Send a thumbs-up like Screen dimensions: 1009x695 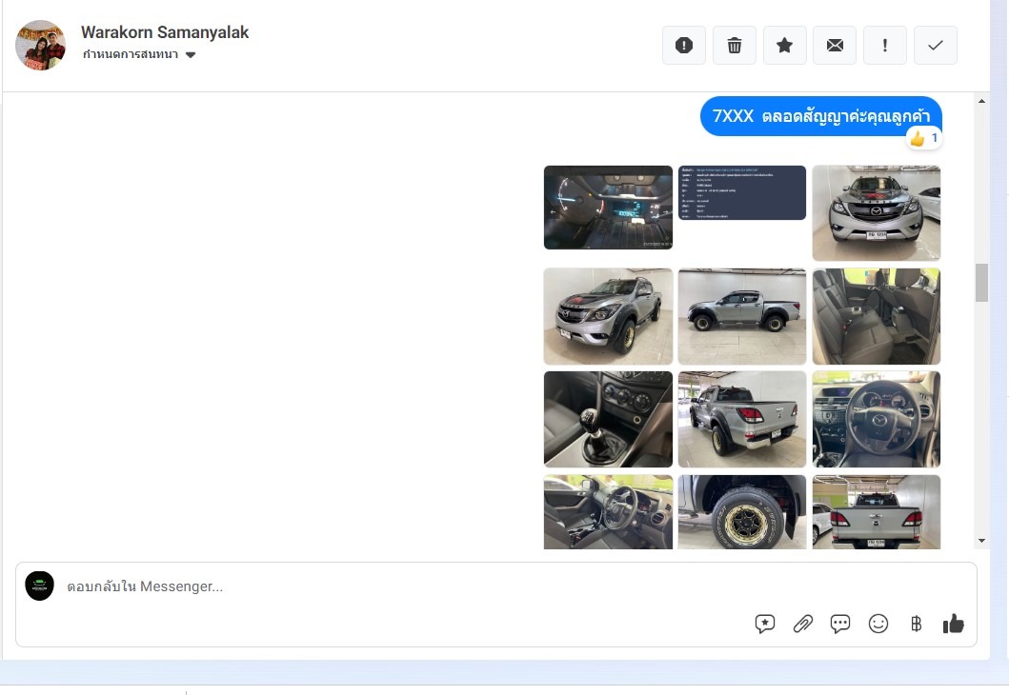click(953, 624)
